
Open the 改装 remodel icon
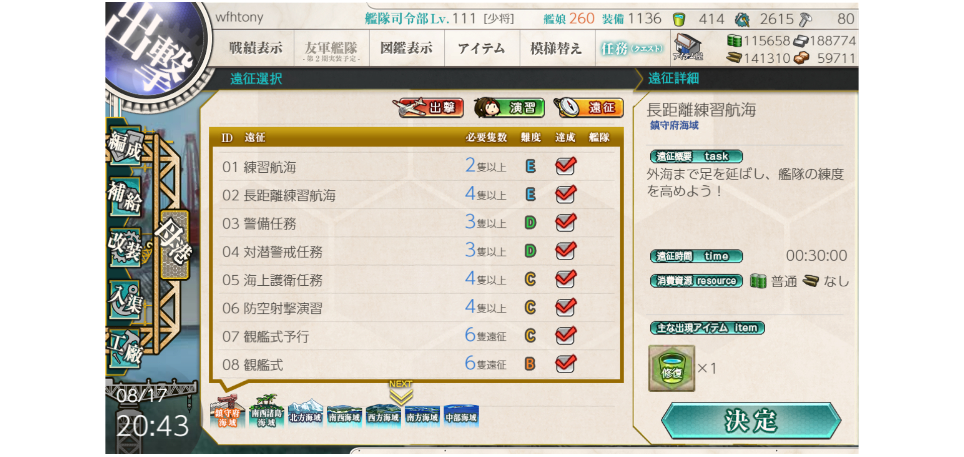(125, 247)
